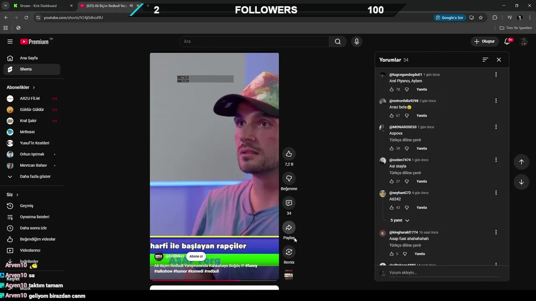This screenshot has width=536, height=301.
Task: Reply with Yanıtla to @ozden7474 comment
Action: click(422, 181)
